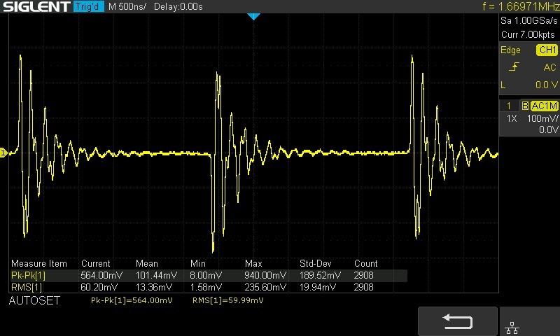560x336 pixels.
Task: Click the M 500ns/ timebase readout
Action: 127,7
